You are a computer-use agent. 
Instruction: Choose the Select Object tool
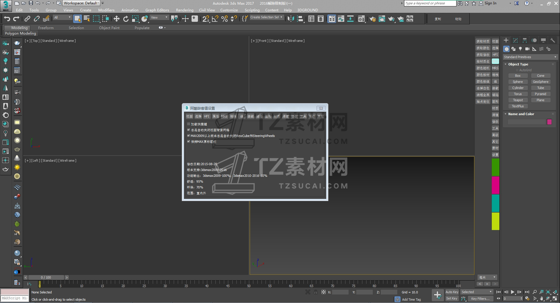click(x=77, y=19)
